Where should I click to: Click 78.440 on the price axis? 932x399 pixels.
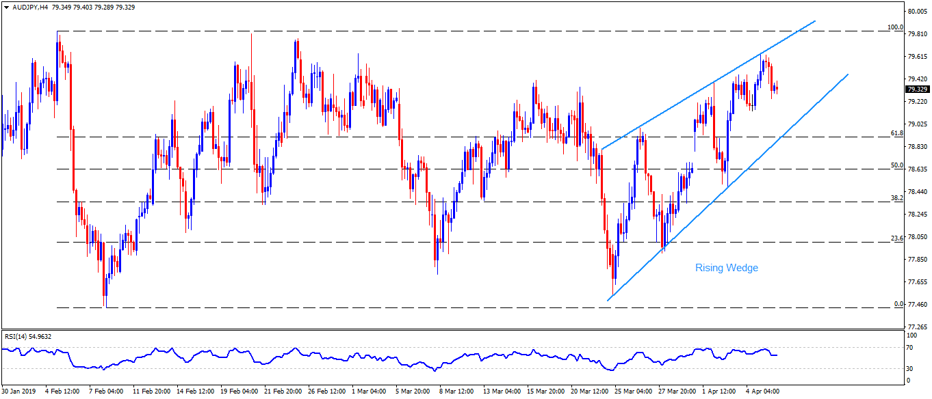pyautogui.click(x=918, y=191)
